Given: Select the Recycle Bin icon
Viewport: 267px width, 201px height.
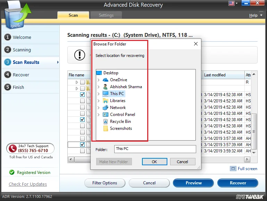Looking at the screenshot, I should pos(106,122).
